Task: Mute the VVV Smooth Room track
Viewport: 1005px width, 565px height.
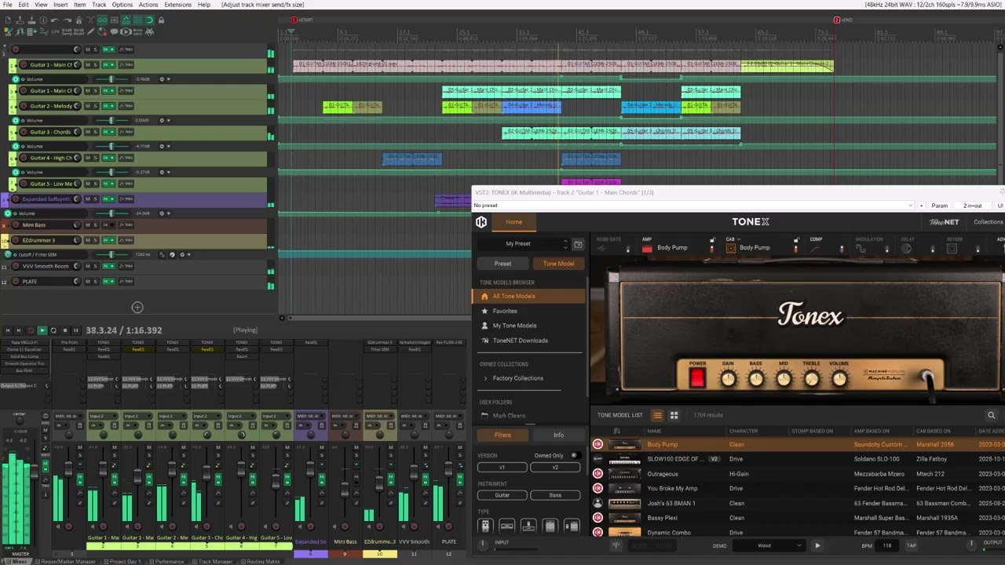Action: click(88, 266)
